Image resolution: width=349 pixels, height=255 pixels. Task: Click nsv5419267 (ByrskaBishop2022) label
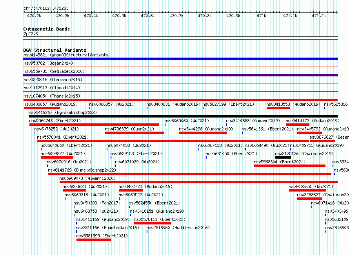(63, 112)
